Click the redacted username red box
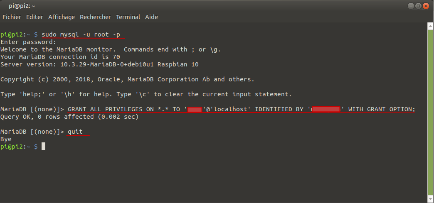 [x=195, y=109]
